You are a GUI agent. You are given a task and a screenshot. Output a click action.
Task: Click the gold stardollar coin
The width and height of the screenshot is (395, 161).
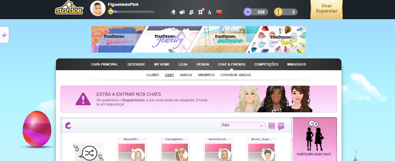pyautogui.click(x=278, y=12)
